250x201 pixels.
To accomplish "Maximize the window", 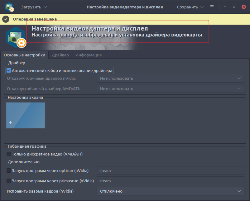I will 234,7.
